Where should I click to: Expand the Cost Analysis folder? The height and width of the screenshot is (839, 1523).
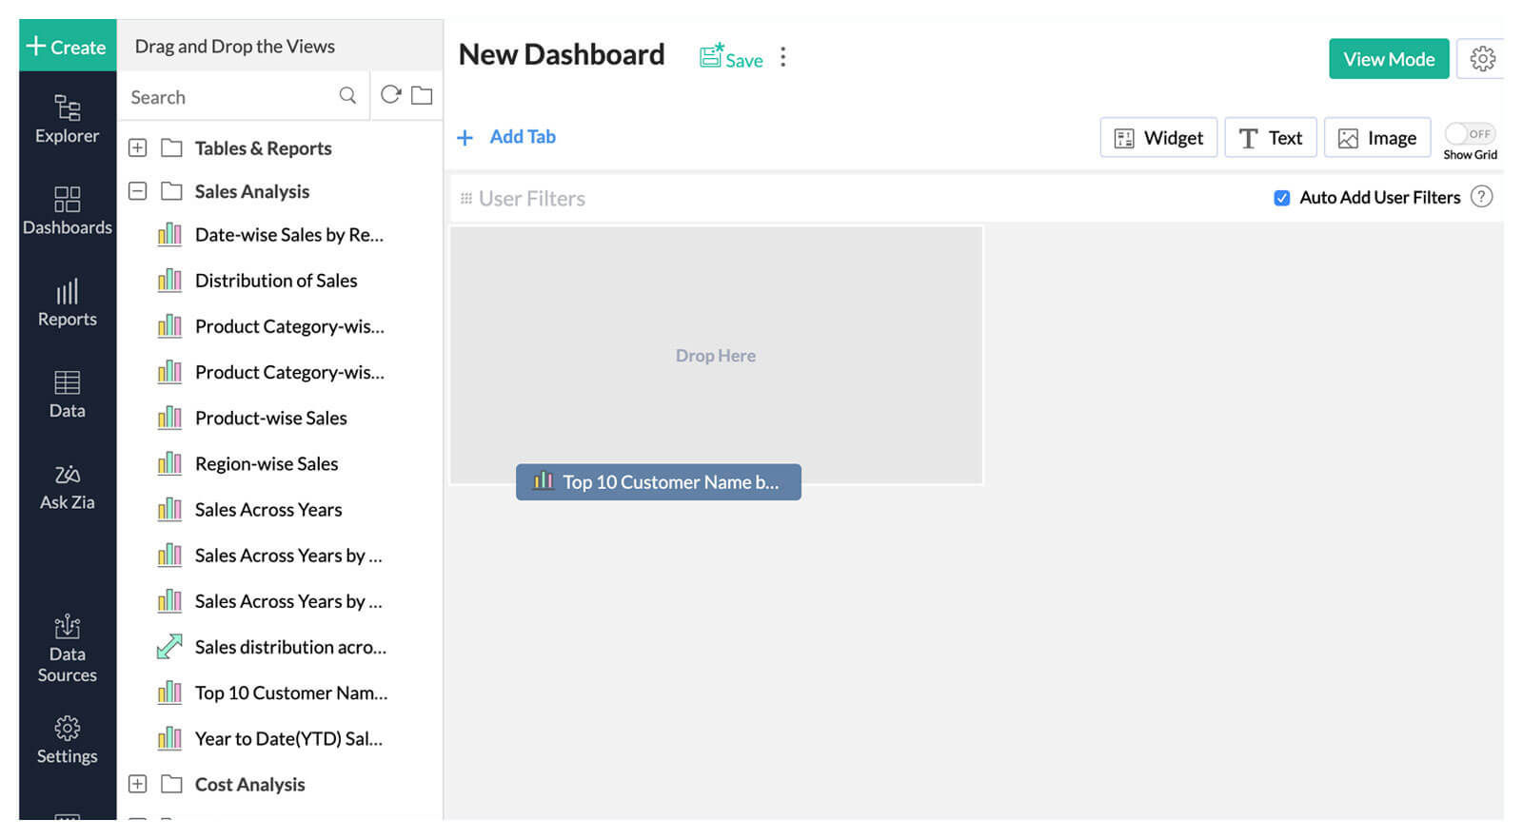tap(138, 784)
